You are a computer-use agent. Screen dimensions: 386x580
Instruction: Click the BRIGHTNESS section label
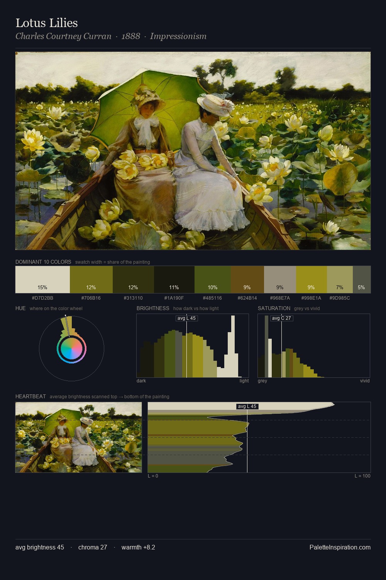153,308
